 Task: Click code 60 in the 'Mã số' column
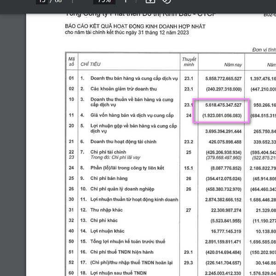pos(71,273)
